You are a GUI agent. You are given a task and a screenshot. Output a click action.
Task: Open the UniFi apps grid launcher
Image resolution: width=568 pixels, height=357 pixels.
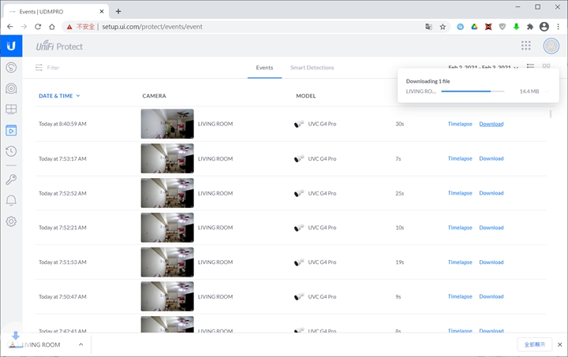526,46
